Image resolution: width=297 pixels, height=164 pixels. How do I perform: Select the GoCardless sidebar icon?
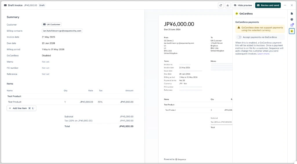[292, 31]
